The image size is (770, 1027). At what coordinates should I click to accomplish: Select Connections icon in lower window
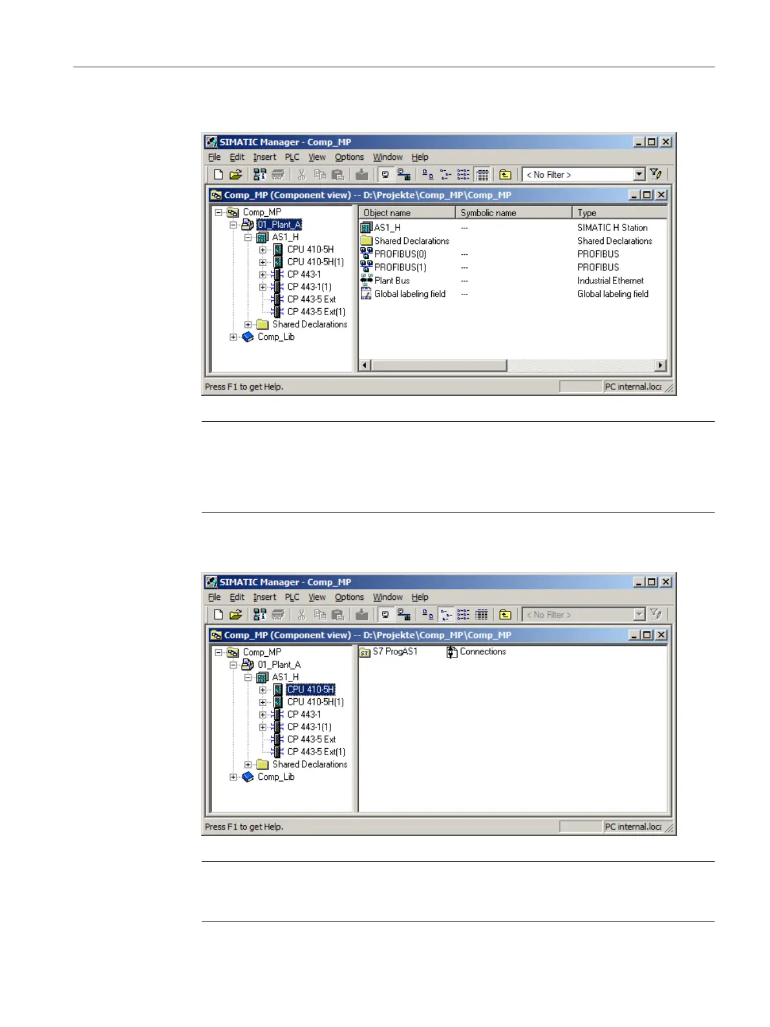[x=452, y=652]
